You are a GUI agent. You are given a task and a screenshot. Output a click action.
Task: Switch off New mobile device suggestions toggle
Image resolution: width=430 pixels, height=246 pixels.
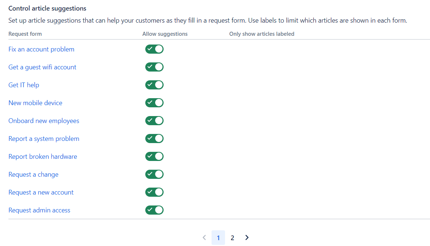pos(154,103)
